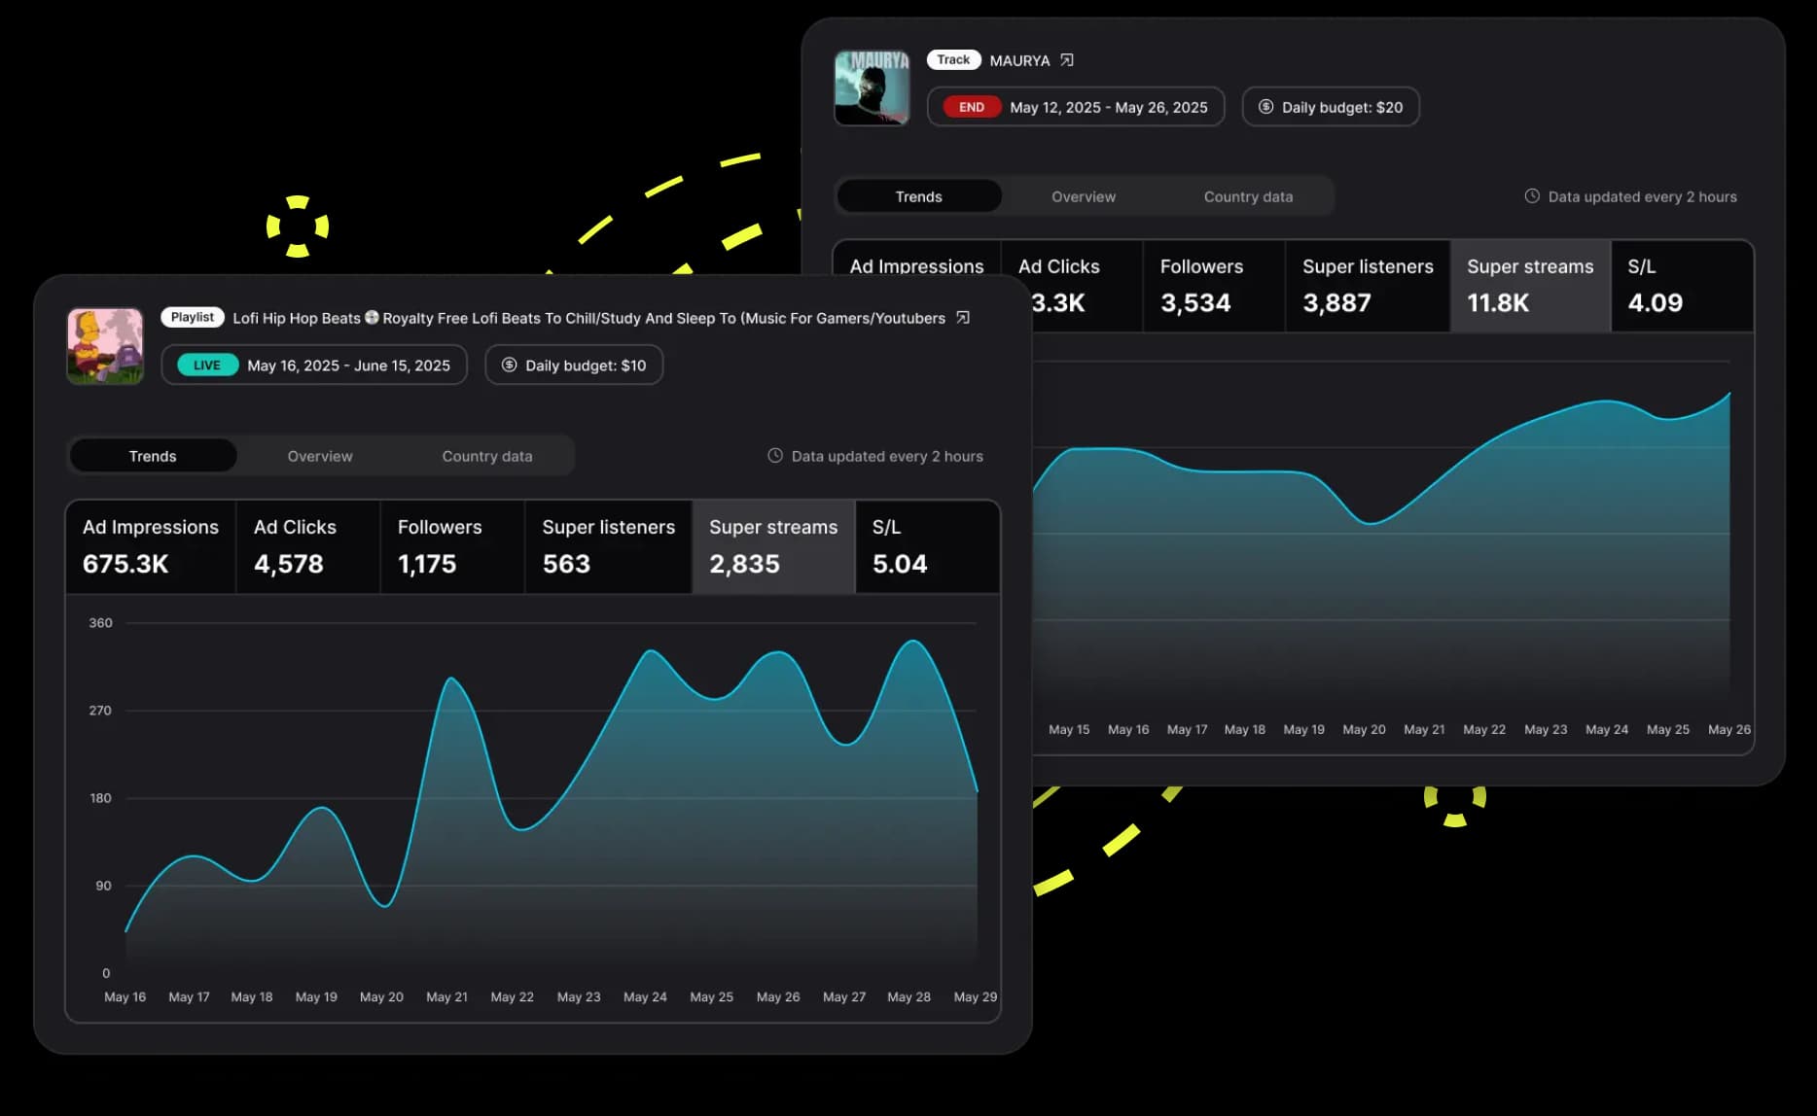Viewport: 1817px width, 1116px height.
Task: Select the Trends tab on the MAURYA card
Action: coord(917,195)
